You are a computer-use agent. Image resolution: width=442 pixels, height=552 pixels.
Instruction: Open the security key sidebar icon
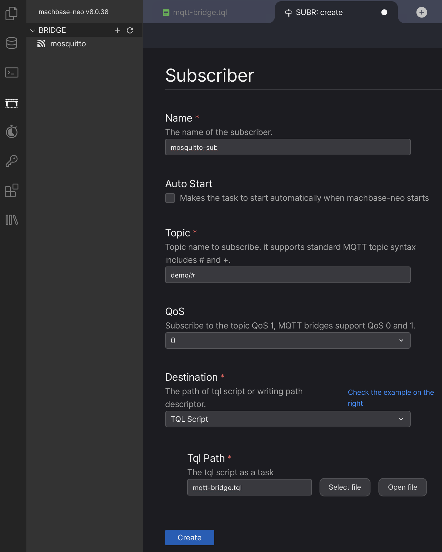(x=12, y=161)
